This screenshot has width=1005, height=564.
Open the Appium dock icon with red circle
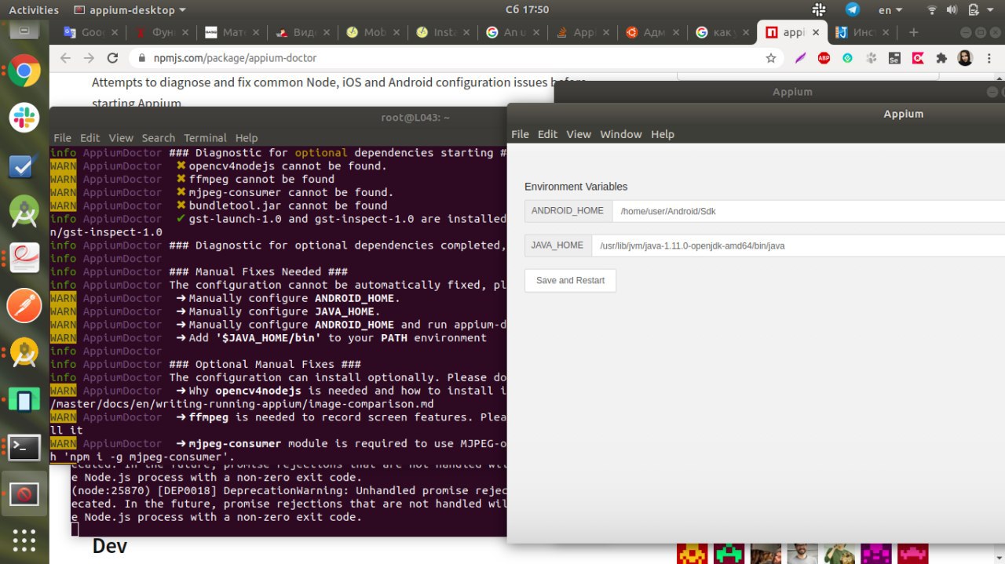click(24, 494)
